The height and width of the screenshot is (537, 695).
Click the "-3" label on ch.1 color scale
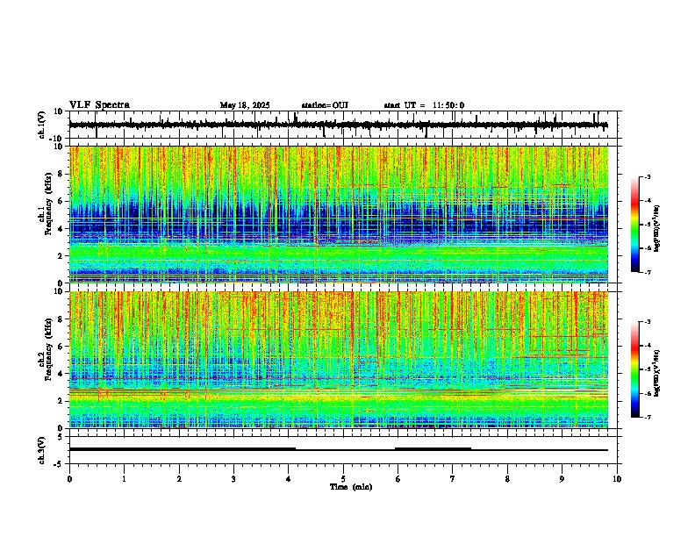[647, 176]
